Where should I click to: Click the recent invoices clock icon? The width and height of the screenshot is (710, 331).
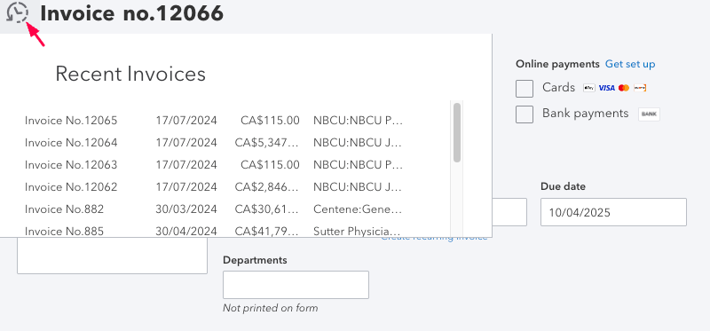pos(17,12)
